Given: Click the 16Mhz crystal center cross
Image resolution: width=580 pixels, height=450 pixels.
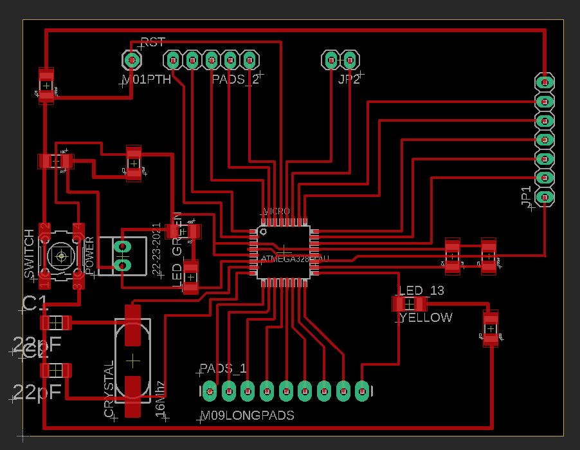Looking at the screenshot, I should point(133,361).
